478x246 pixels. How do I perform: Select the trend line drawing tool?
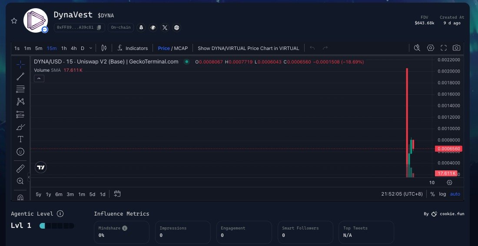(20, 76)
